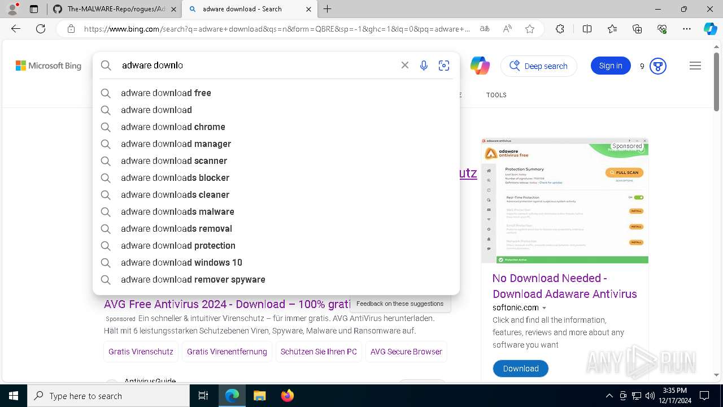Open the translate page icon
This screenshot has width=723, height=407.
(x=485, y=29)
